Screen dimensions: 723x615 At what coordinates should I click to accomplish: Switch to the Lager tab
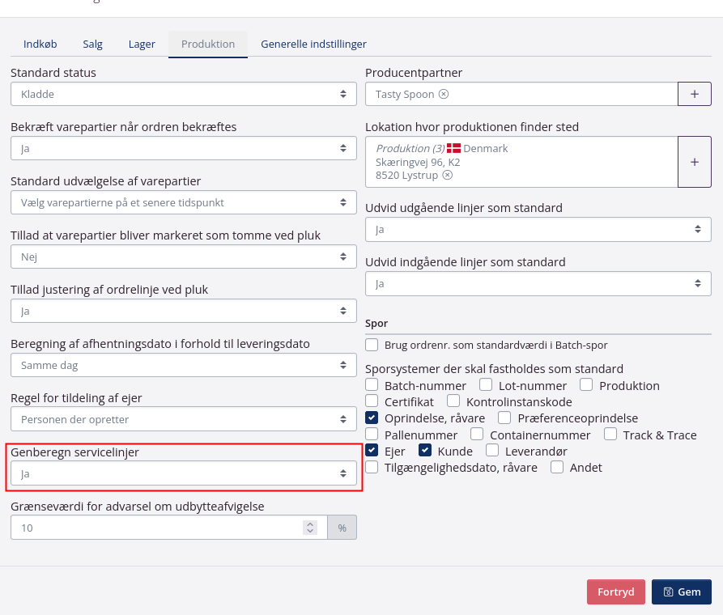(142, 44)
